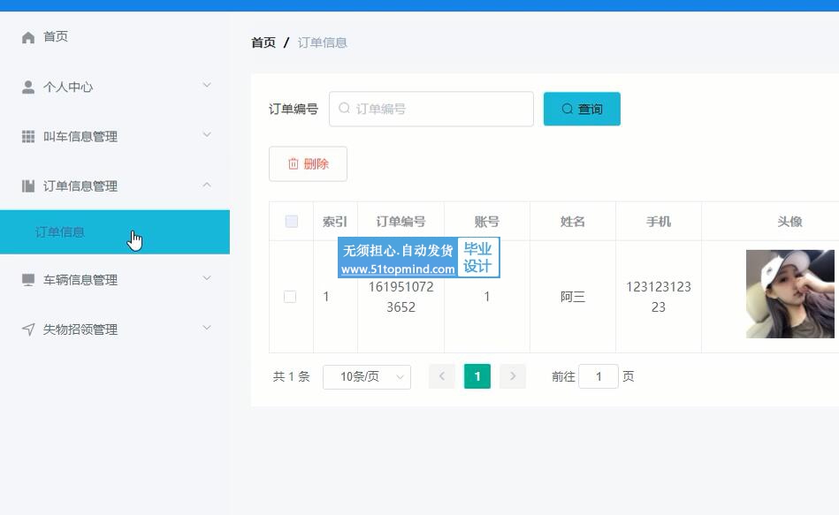The height and width of the screenshot is (515, 839).
Task: Click the 共 1 条 total count text
Action: (292, 376)
